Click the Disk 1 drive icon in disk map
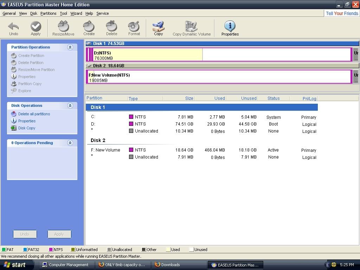 pyautogui.click(x=89, y=43)
